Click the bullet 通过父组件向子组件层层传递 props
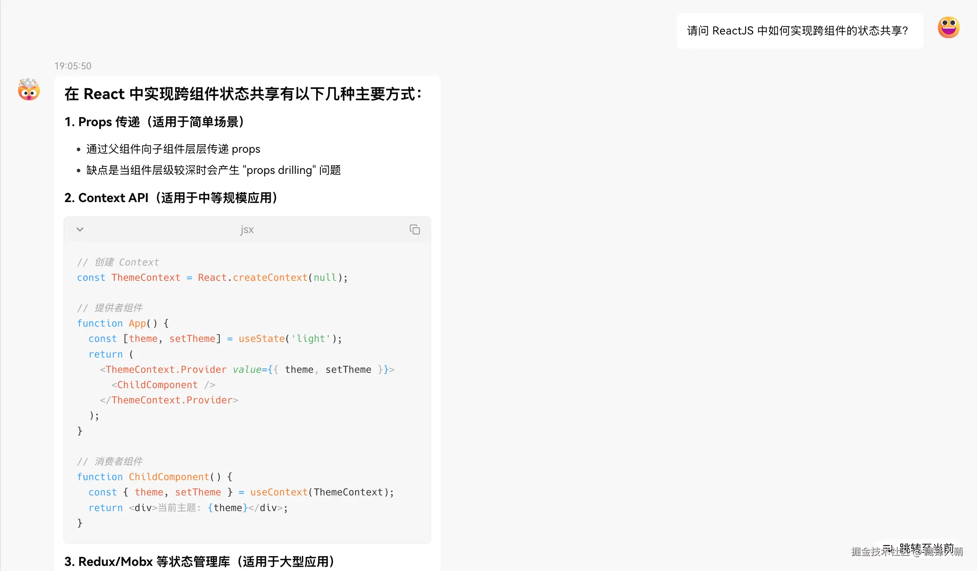The image size is (977, 571). click(173, 149)
